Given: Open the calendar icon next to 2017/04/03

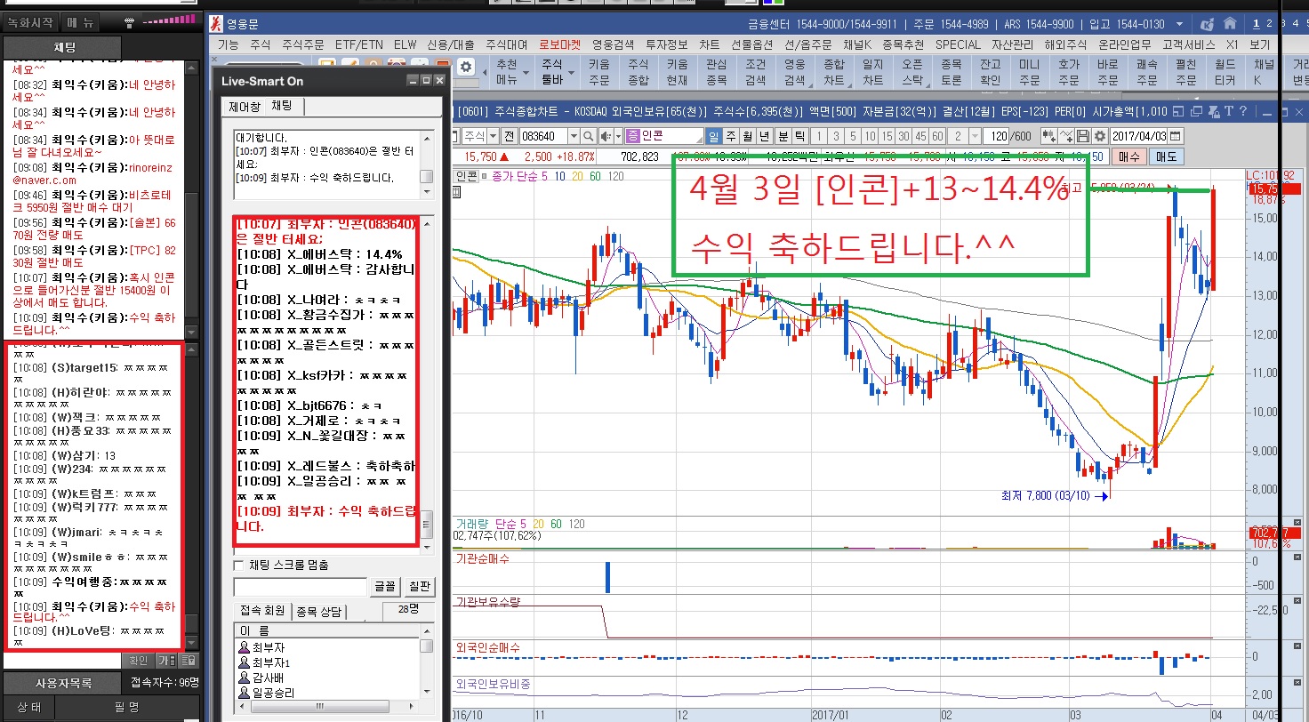Looking at the screenshot, I should pos(1177,136).
